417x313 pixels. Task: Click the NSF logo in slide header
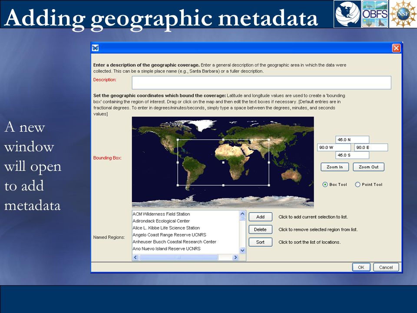(403, 14)
